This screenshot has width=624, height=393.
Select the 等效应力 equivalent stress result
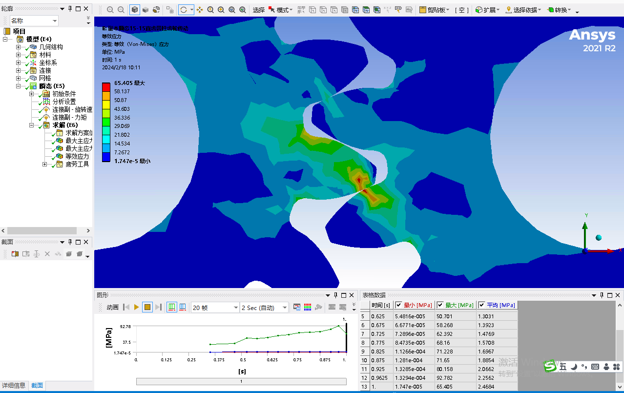pos(77,156)
